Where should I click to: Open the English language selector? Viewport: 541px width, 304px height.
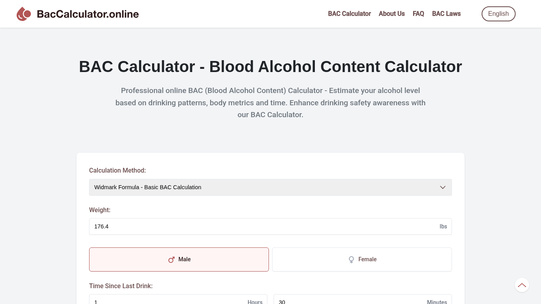point(498,13)
